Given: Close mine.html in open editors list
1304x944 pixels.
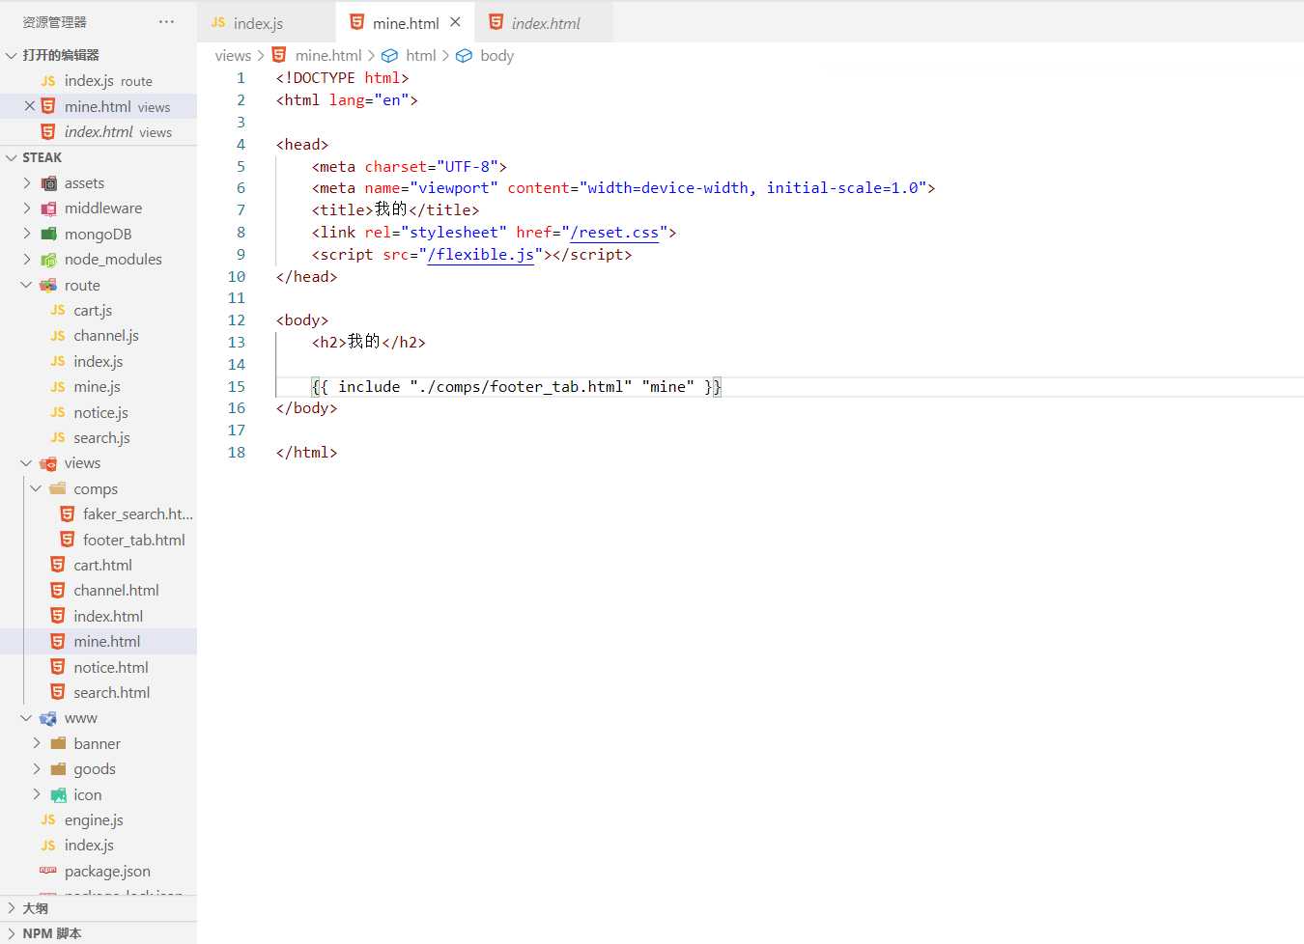Looking at the screenshot, I should pyautogui.click(x=30, y=106).
